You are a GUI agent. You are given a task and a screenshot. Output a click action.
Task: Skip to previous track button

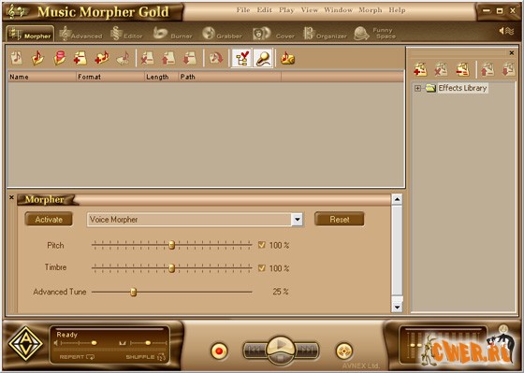(x=255, y=351)
